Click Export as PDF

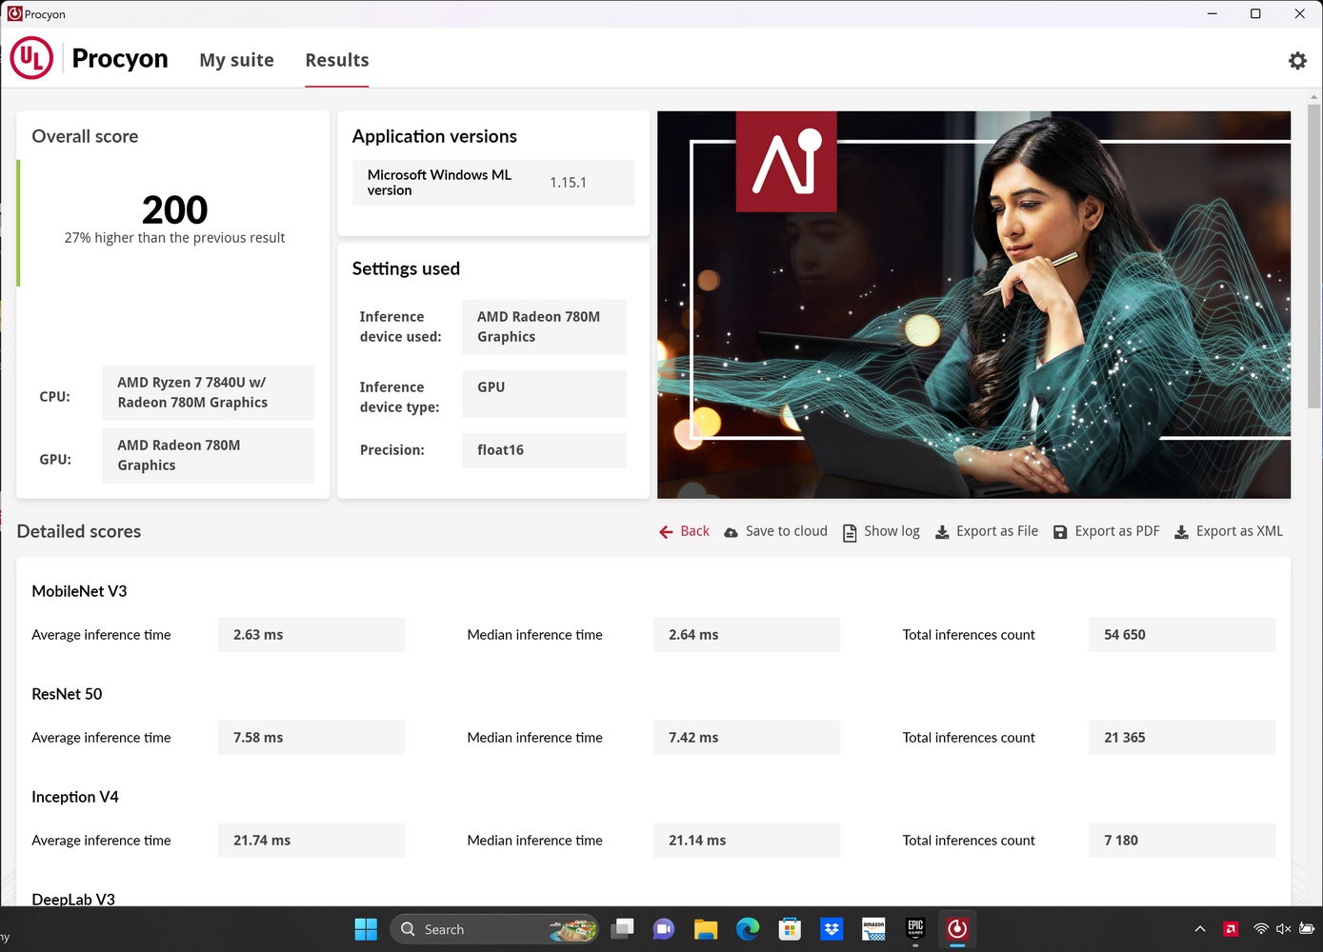tap(1117, 531)
